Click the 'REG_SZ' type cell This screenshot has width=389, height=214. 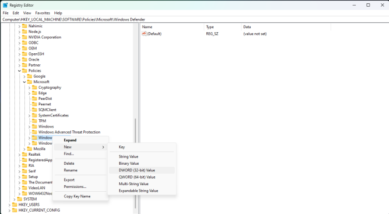[x=212, y=33]
